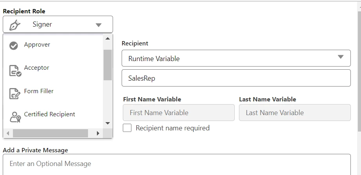This screenshot has height=175, width=361.
Task: Open the Recipient Role dropdown arrow
Action: [x=99, y=25]
